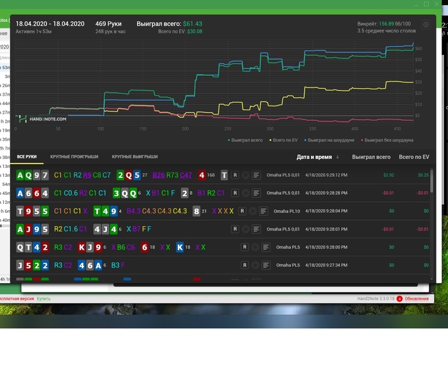Switch to Крупные выигрыши tab
The height and width of the screenshot is (373, 448).
[x=135, y=156]
